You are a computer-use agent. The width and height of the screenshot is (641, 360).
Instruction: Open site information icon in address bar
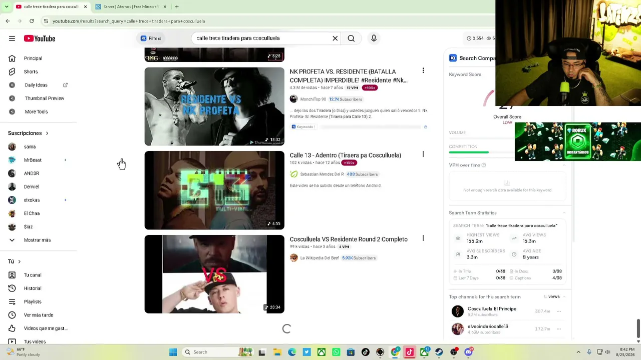[46, 21]
